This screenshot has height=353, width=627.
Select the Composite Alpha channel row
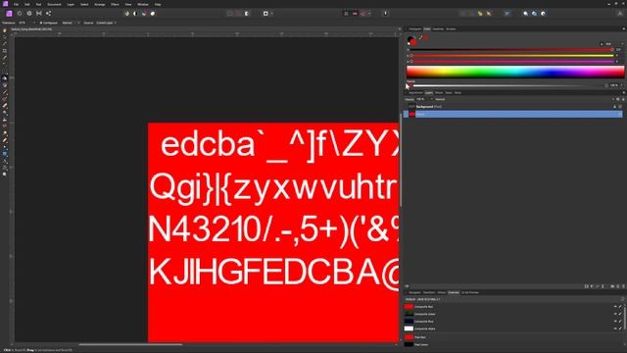[x=513, y=328]
